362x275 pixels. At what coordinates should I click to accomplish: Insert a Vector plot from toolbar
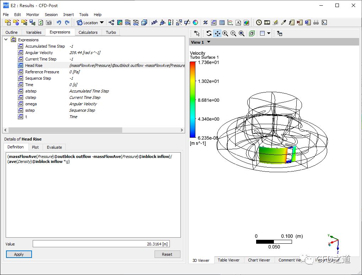click(112, 22)
